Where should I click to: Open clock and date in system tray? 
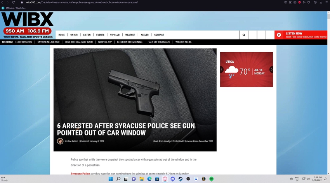(x=317, y=179)
